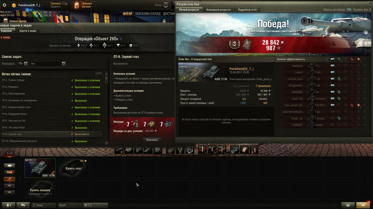Select the medium tank branch progress 9/15
The height and width of the screenshot is (209, 373).
point(94,46)
